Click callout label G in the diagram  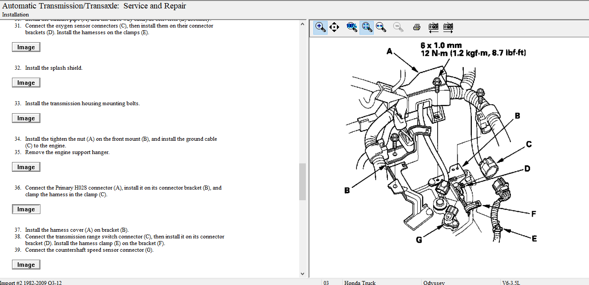pyautogui.click(x=419, y=240)
